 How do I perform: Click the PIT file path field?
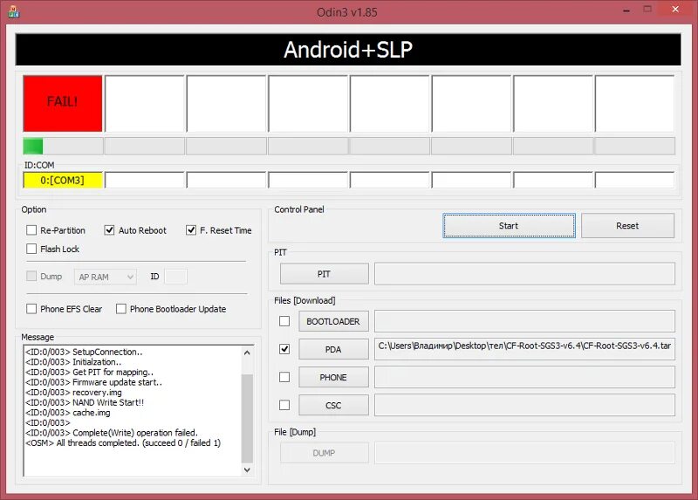click(525, 274)
